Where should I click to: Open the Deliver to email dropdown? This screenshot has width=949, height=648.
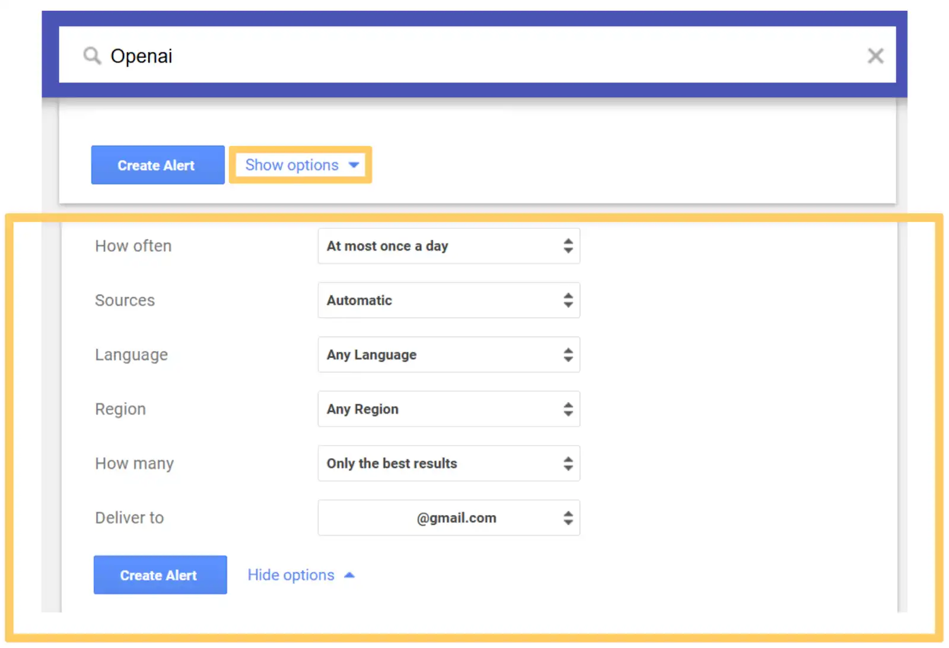(449, 517)
